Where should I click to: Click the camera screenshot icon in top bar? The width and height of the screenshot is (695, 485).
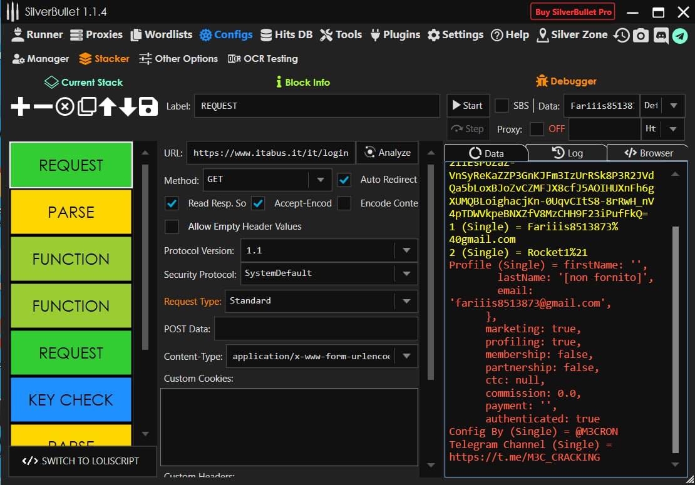click(x=641, y=35)
